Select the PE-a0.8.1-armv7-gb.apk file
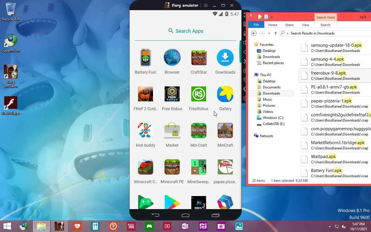Screen dimensions: 371x232 (x=335, y=89)
